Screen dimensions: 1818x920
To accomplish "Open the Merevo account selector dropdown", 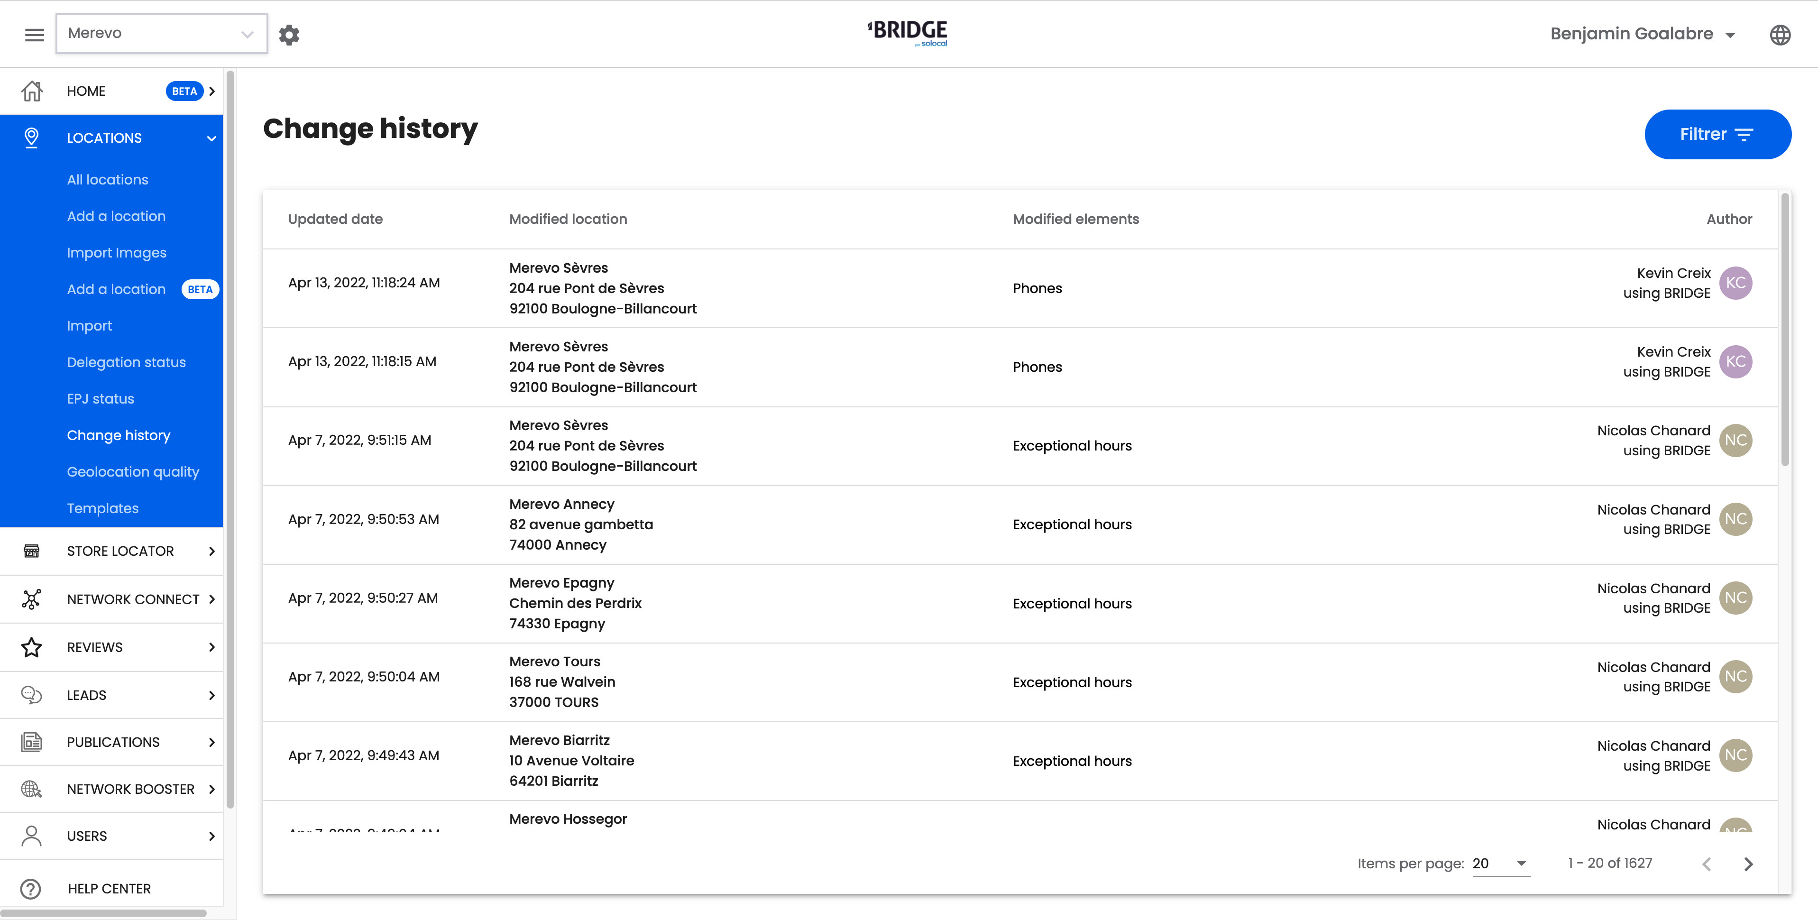I will pyautogui.click(x=162, y=33).
